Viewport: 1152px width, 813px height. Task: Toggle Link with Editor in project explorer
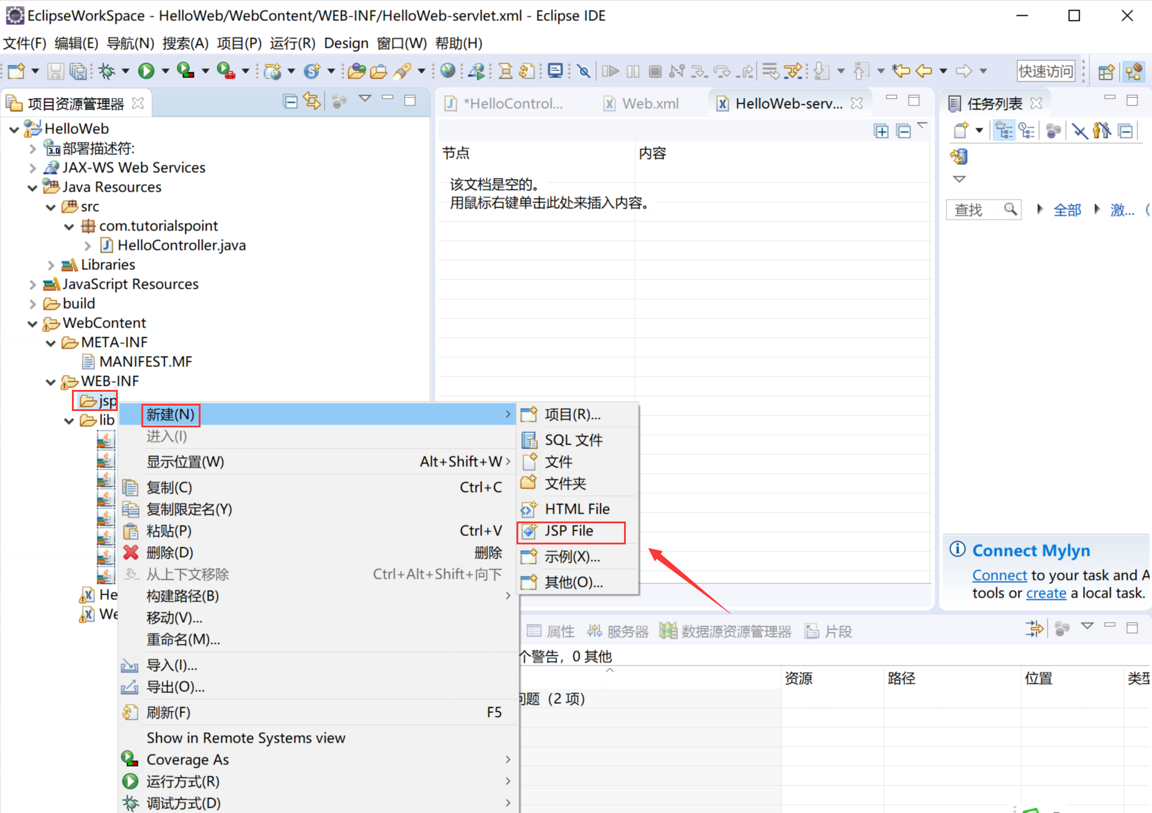(x=312, y=101)
